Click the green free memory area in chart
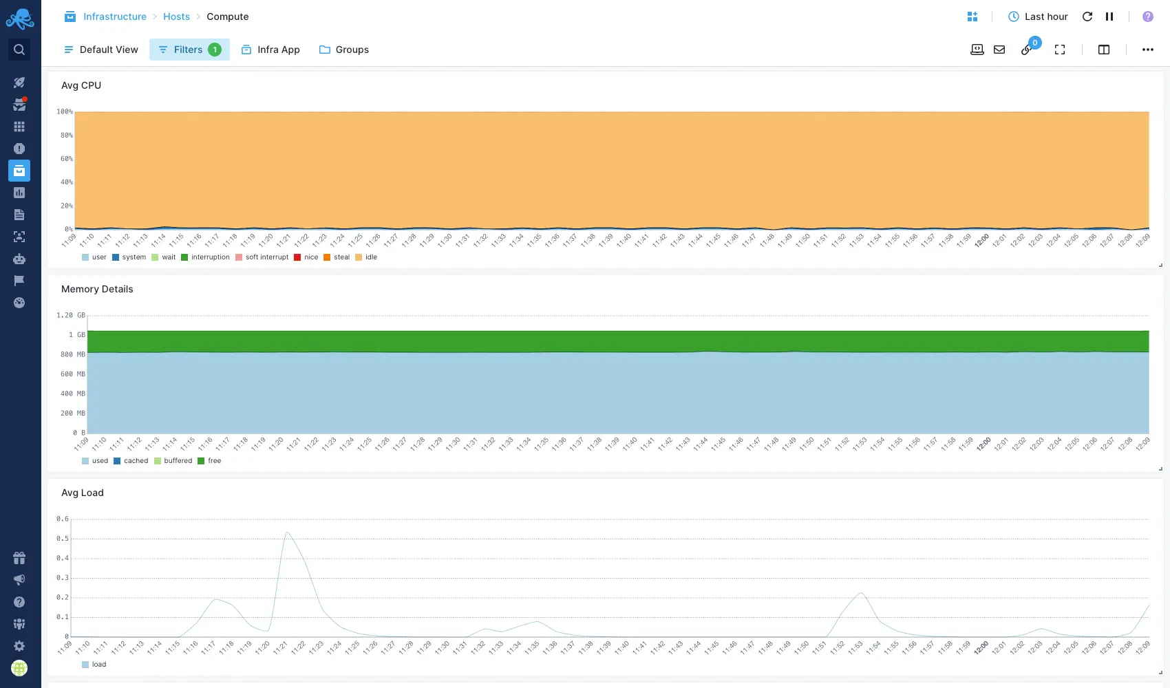Viewport: 1170px width, 688px height. pos(618,341)
